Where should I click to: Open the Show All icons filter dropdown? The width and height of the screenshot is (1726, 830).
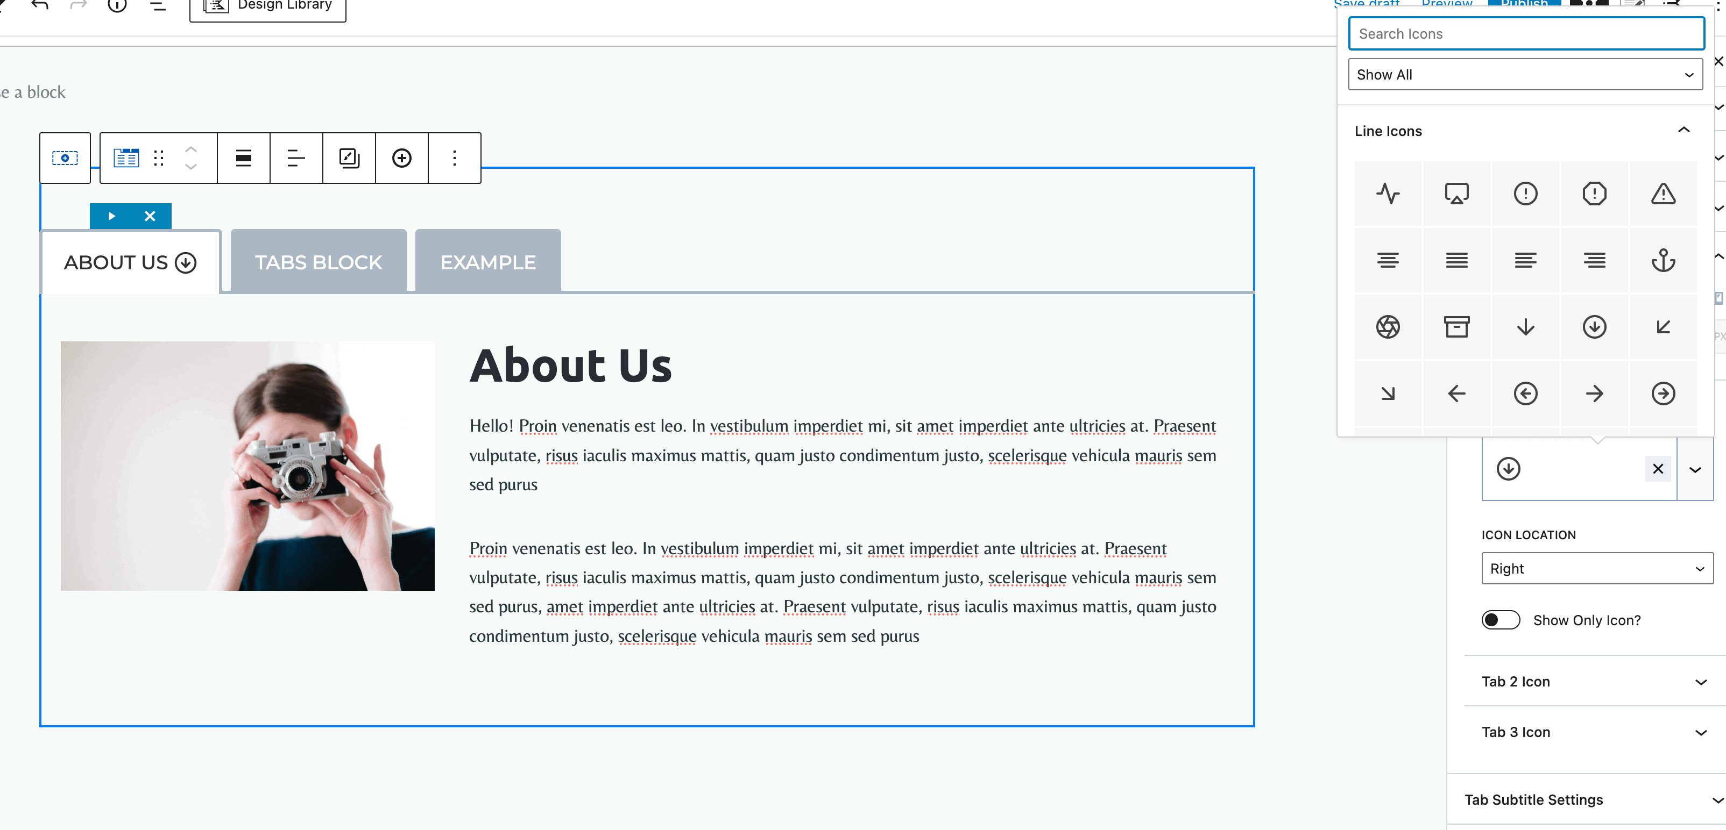click(1528, 74)
